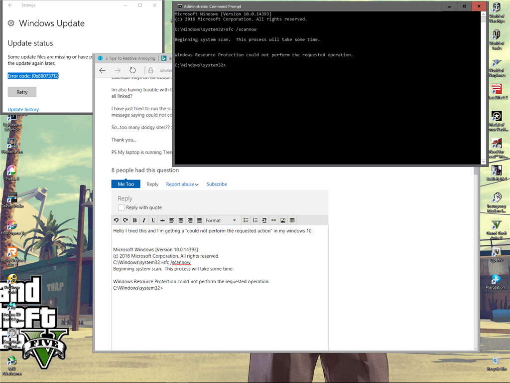Click browser back arrow
Viewport: 510px width, 383px height.
pyautogui.click(x=102, y=70)
